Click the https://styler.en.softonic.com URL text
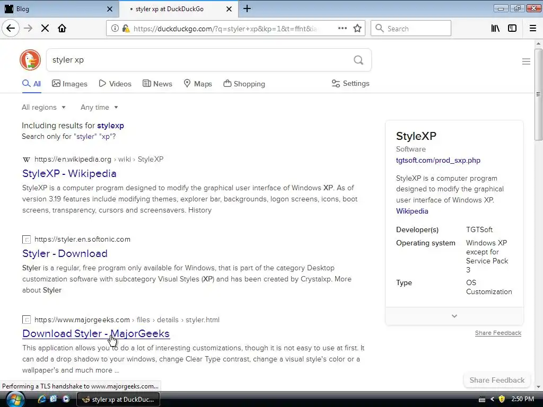543x407 pixels. pyautogui.click(x=82, y=239)
